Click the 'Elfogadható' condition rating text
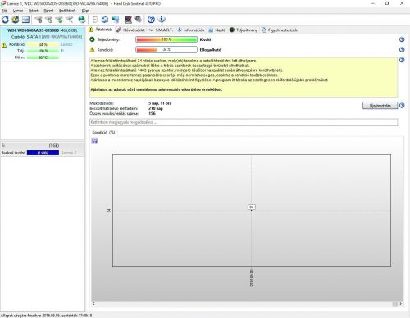 coord(211,50)
